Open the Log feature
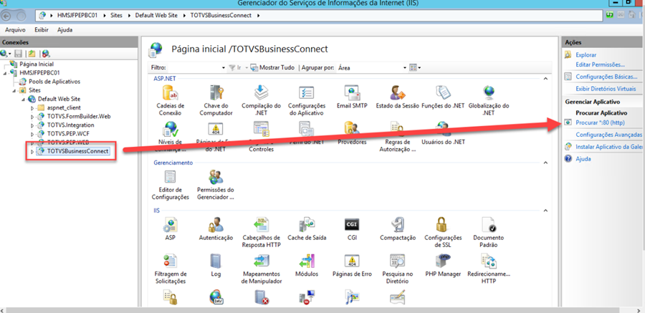The width and height of the screenshot is (645, 313). pos(216,265)
